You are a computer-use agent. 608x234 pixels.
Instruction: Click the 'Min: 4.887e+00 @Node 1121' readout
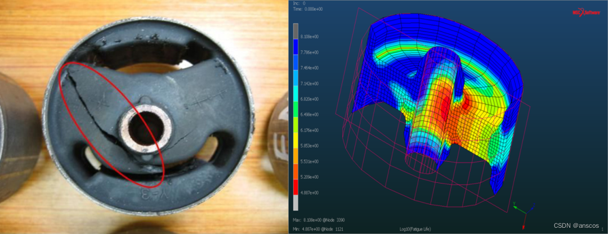coord(317,229)
